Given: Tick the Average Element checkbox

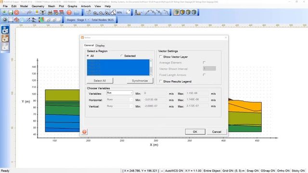Looking at the screenshot, I should [204, 62].
